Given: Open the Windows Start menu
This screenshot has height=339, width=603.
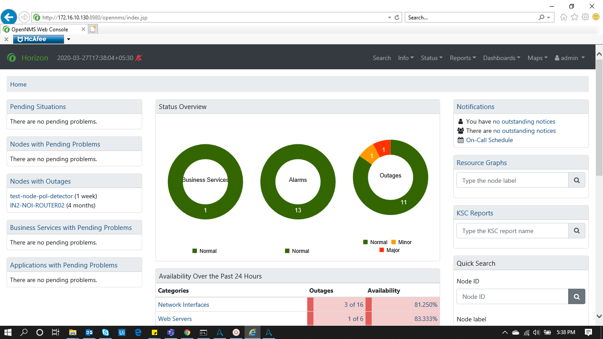Looking at the screenshot, I should click(8, 332).
